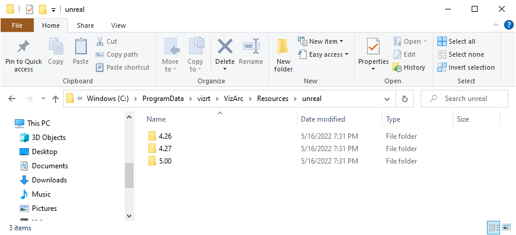Open Customize Quick Access Toolbar dropdown
This screenshot has height=235, width=516.
click(53, 10)
